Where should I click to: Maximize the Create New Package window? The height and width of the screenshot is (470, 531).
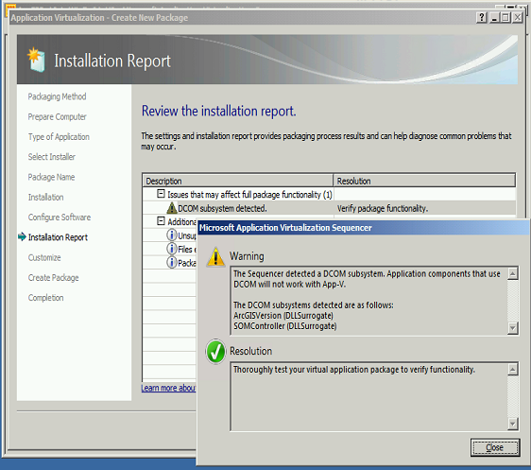pos(505,17)
